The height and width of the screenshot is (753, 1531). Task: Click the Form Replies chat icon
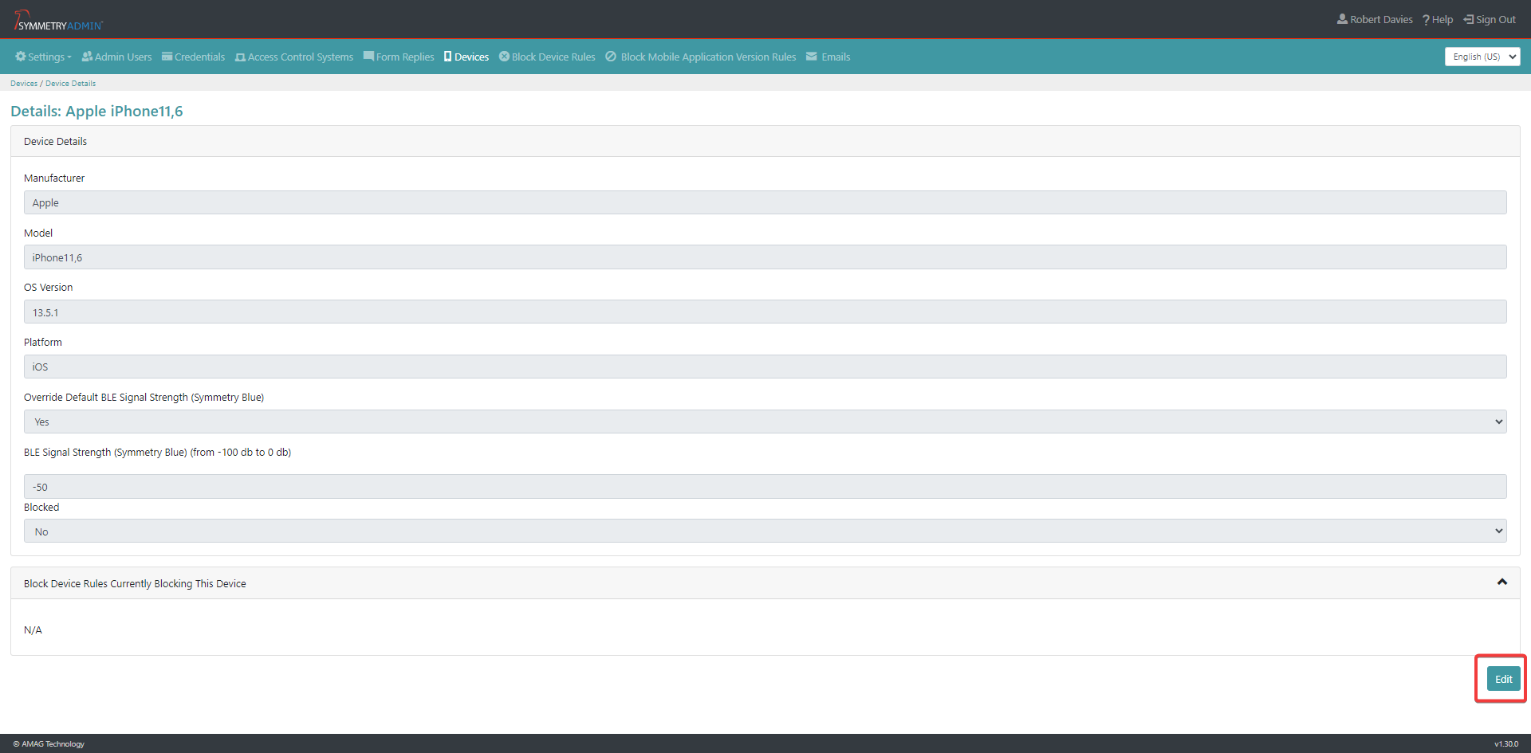(x=368, y=57)
